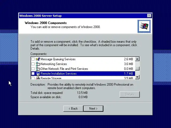Go to the next setup step
The height and width of the screenshot is (128, 171).
[x=93, y=109]
